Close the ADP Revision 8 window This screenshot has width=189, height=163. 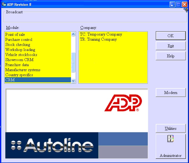pyautogui.click(x=184, y=5)
